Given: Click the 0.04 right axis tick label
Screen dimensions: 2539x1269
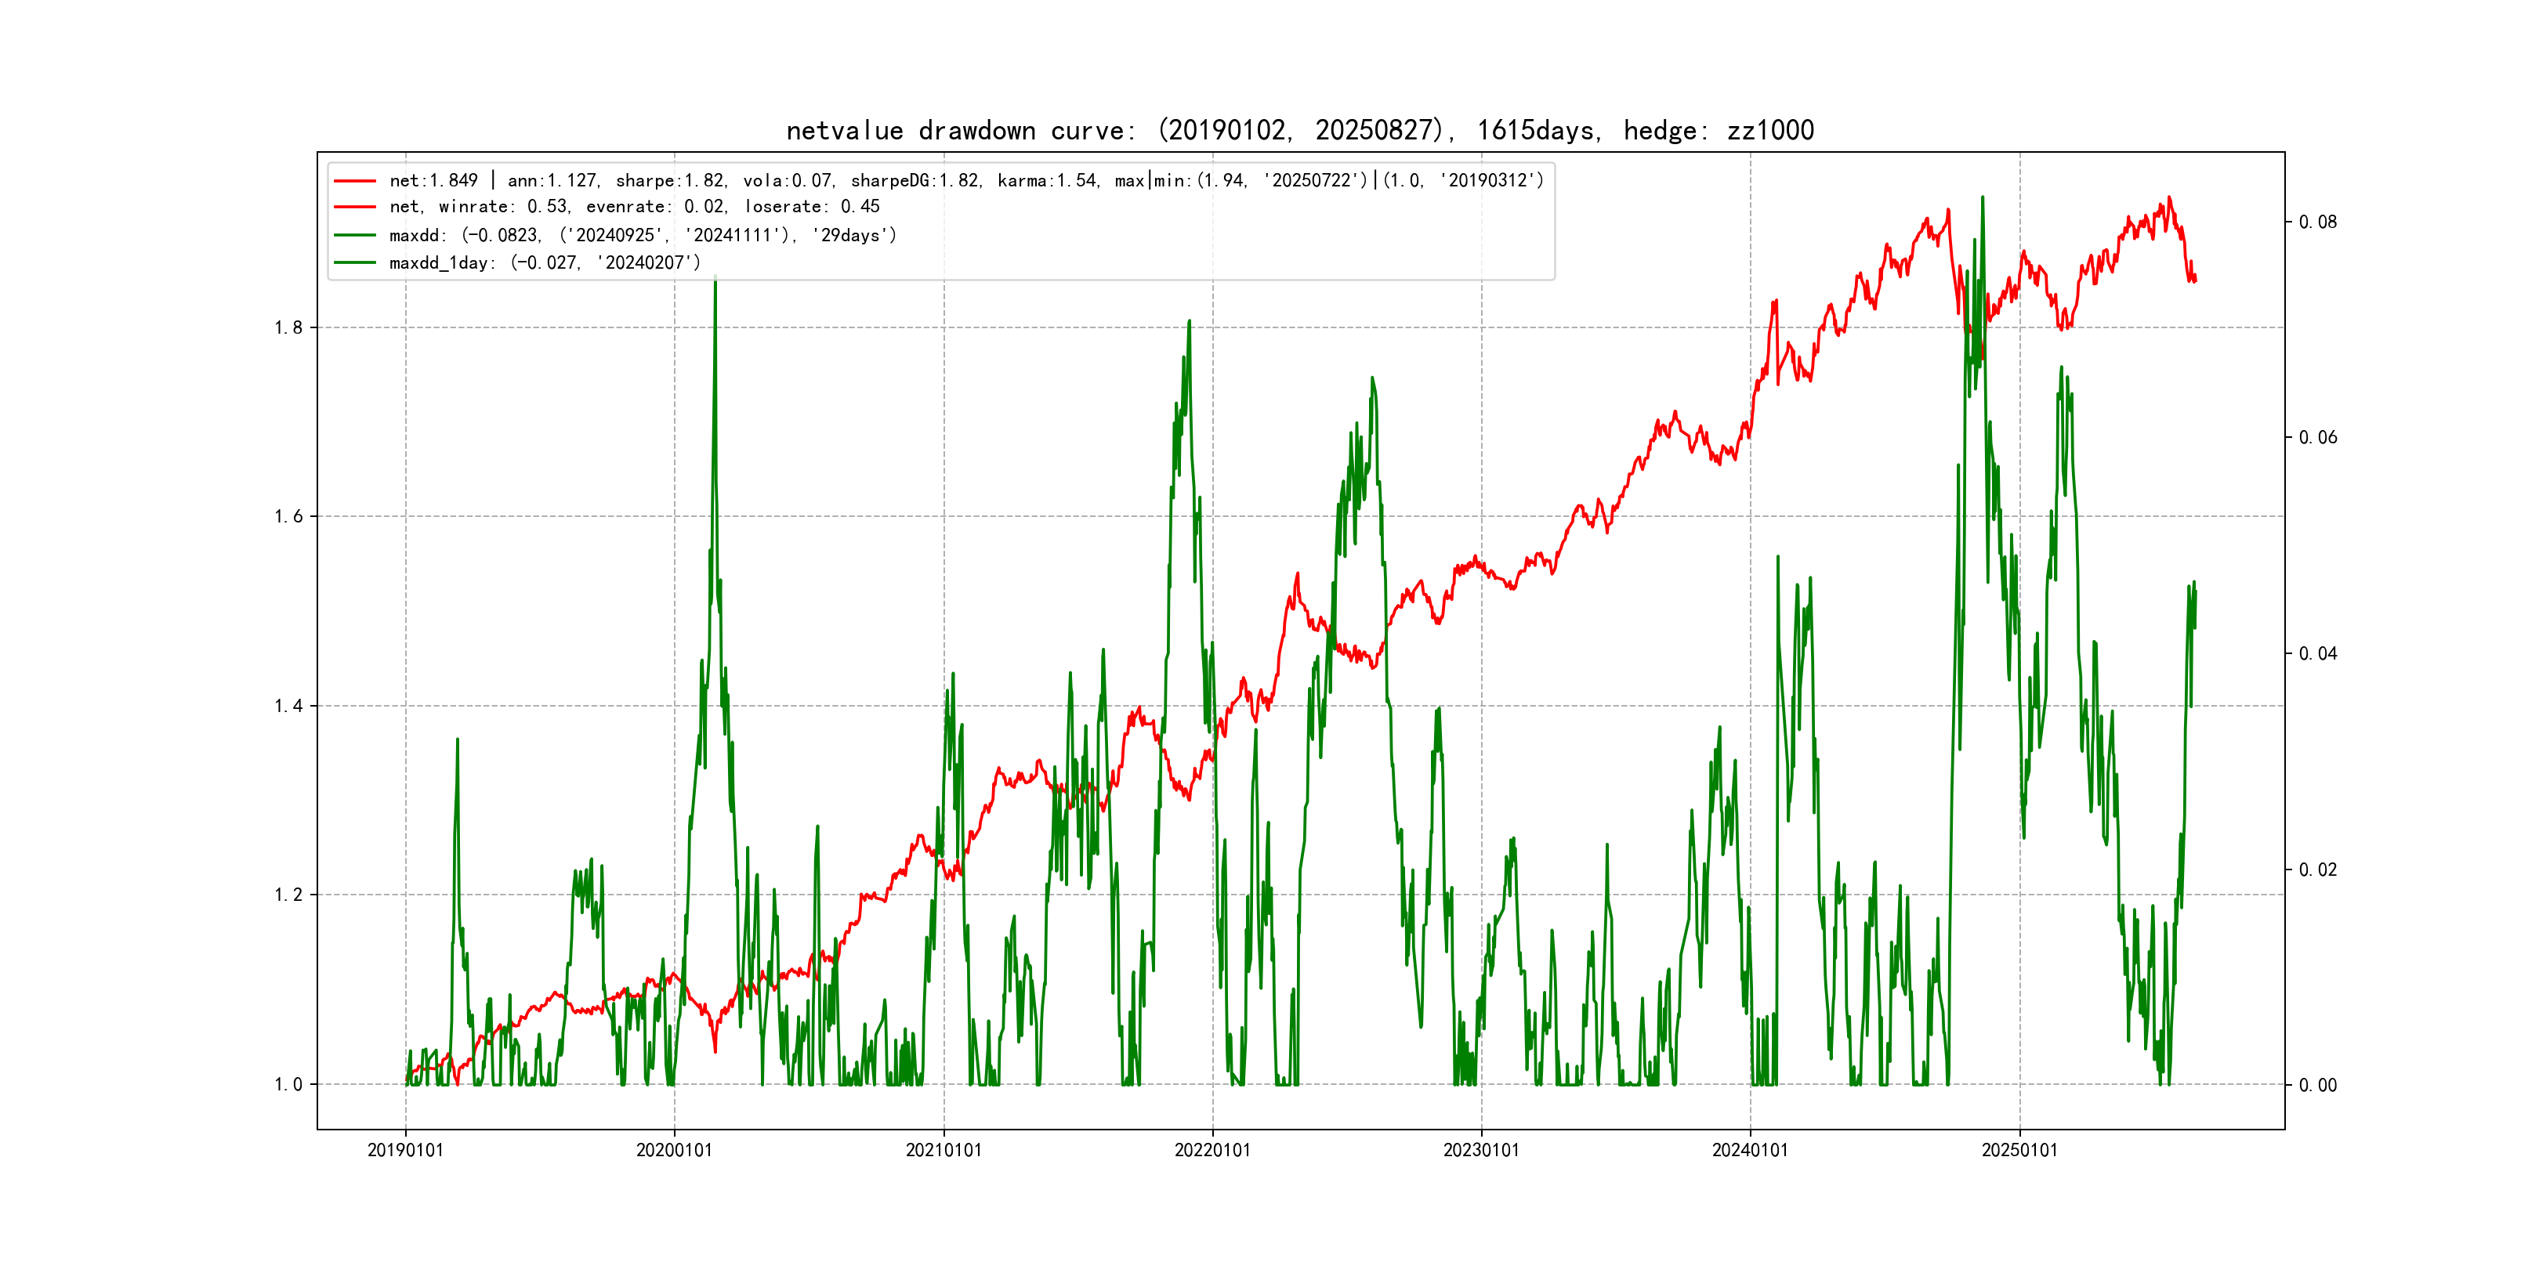Looking at the screenshot, I should coord(2317,653).
